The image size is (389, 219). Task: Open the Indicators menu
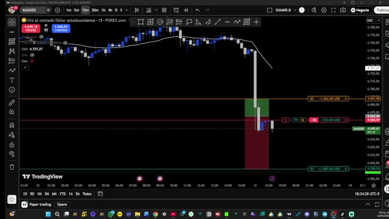149,10
